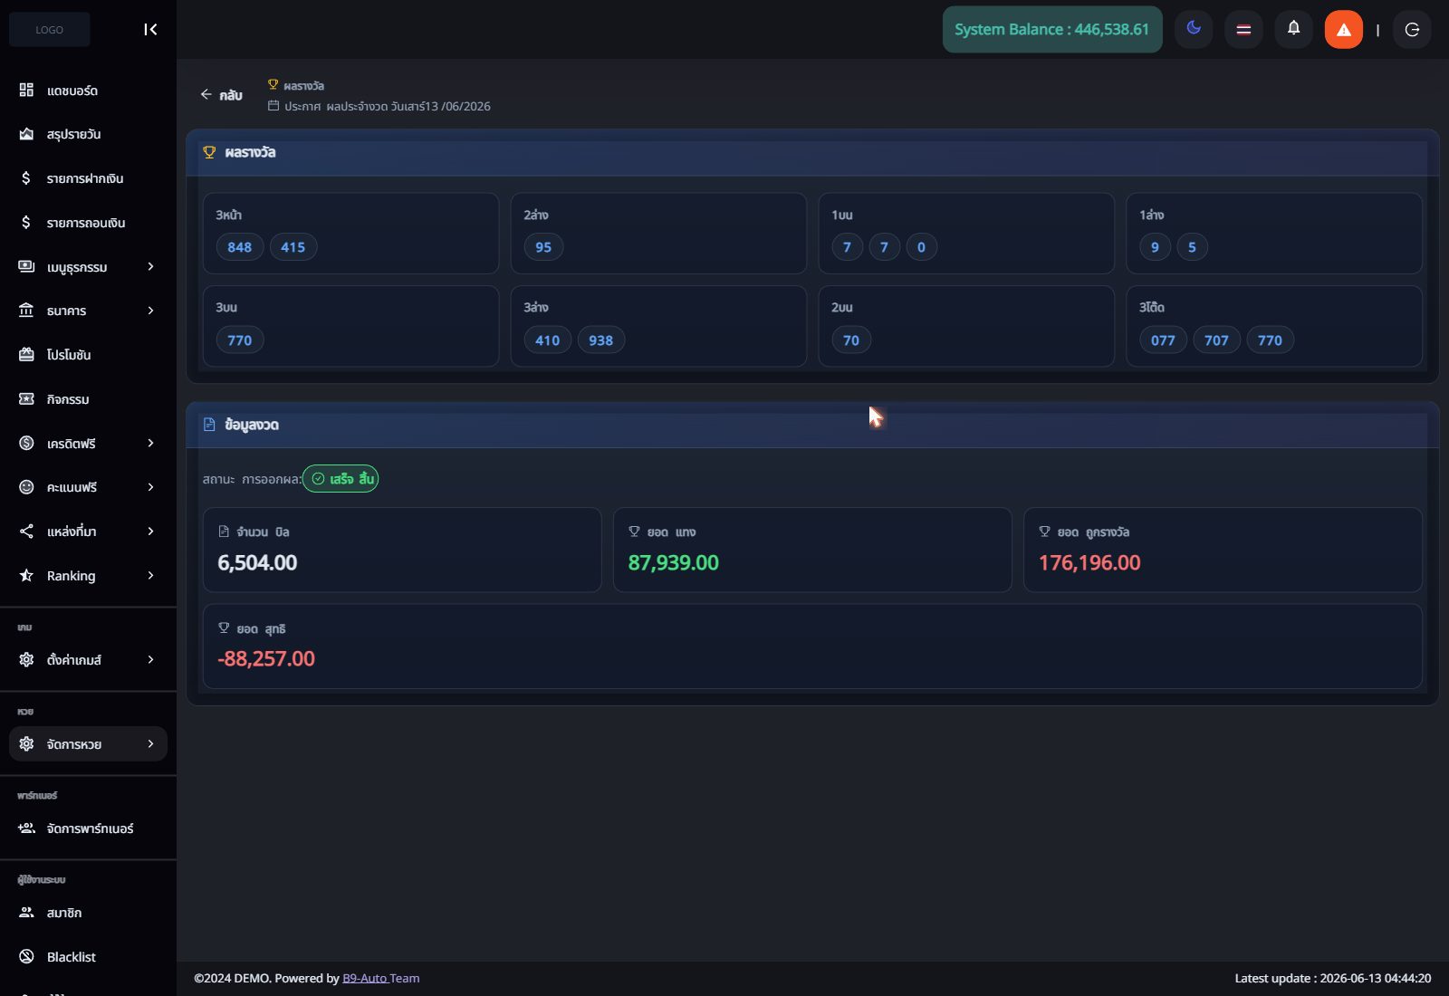
Task: Click the Latest update timestamp in the footer
Action: (x=1333, y=978)
